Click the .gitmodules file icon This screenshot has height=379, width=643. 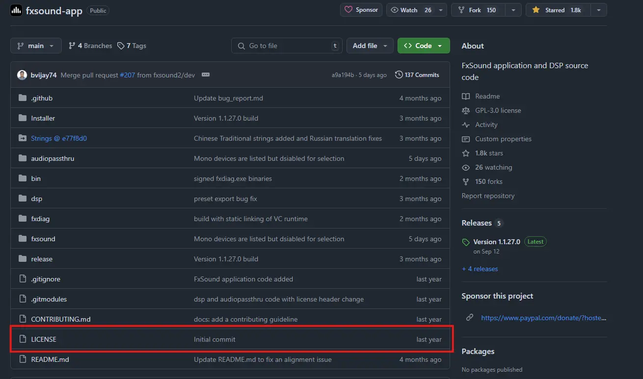point(22,299)
